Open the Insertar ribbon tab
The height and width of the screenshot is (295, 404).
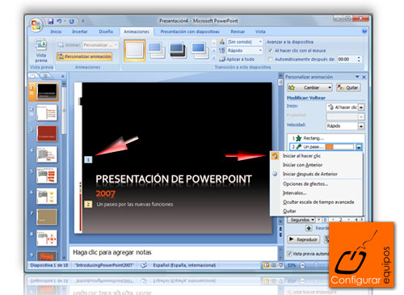click(80, 32)
